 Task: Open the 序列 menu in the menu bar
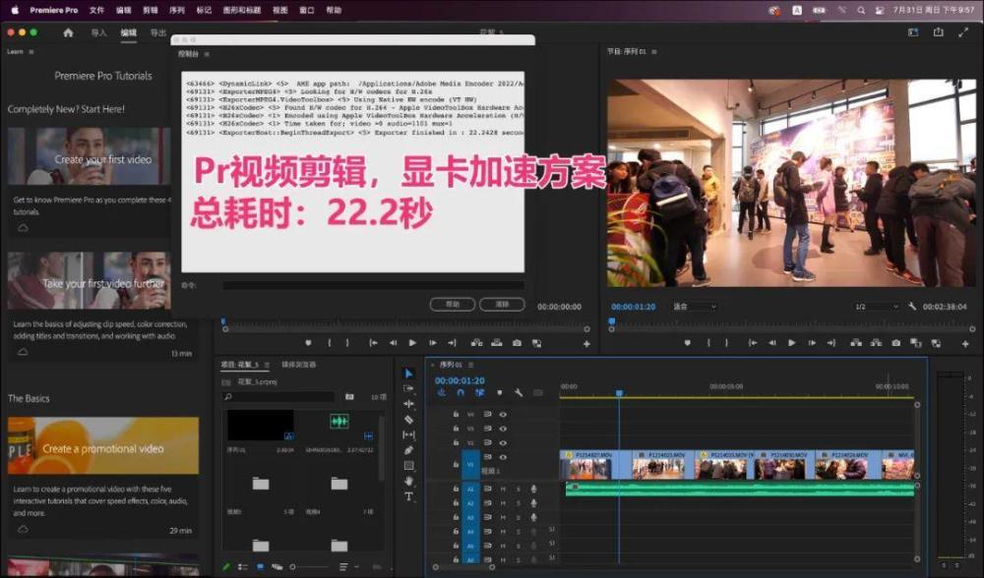177,10
